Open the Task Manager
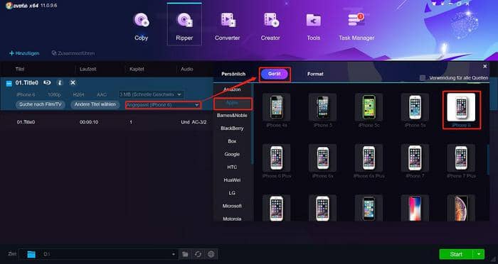The width and height of the screenshot is (498, 264). (x=356, y=27)
